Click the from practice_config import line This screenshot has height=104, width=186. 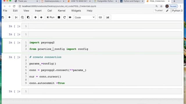click(59, 49)
